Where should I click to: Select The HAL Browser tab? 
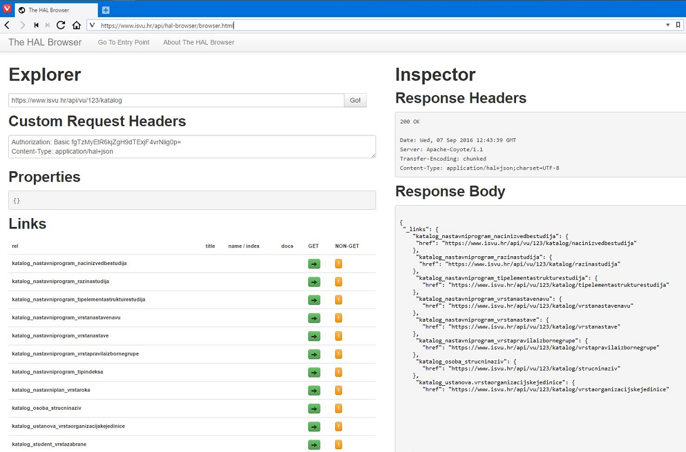click(56, 10)
